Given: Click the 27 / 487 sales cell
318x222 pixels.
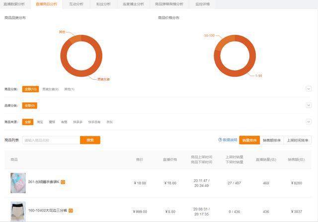Looking at the screenshot, I should point(234,183).
